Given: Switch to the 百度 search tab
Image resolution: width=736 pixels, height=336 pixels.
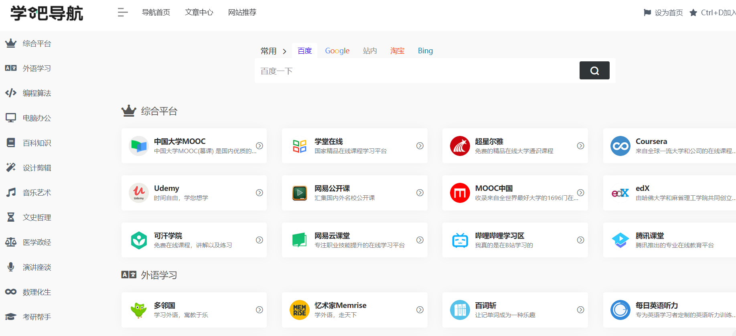Looking at the screenshot, I should 305,51.
